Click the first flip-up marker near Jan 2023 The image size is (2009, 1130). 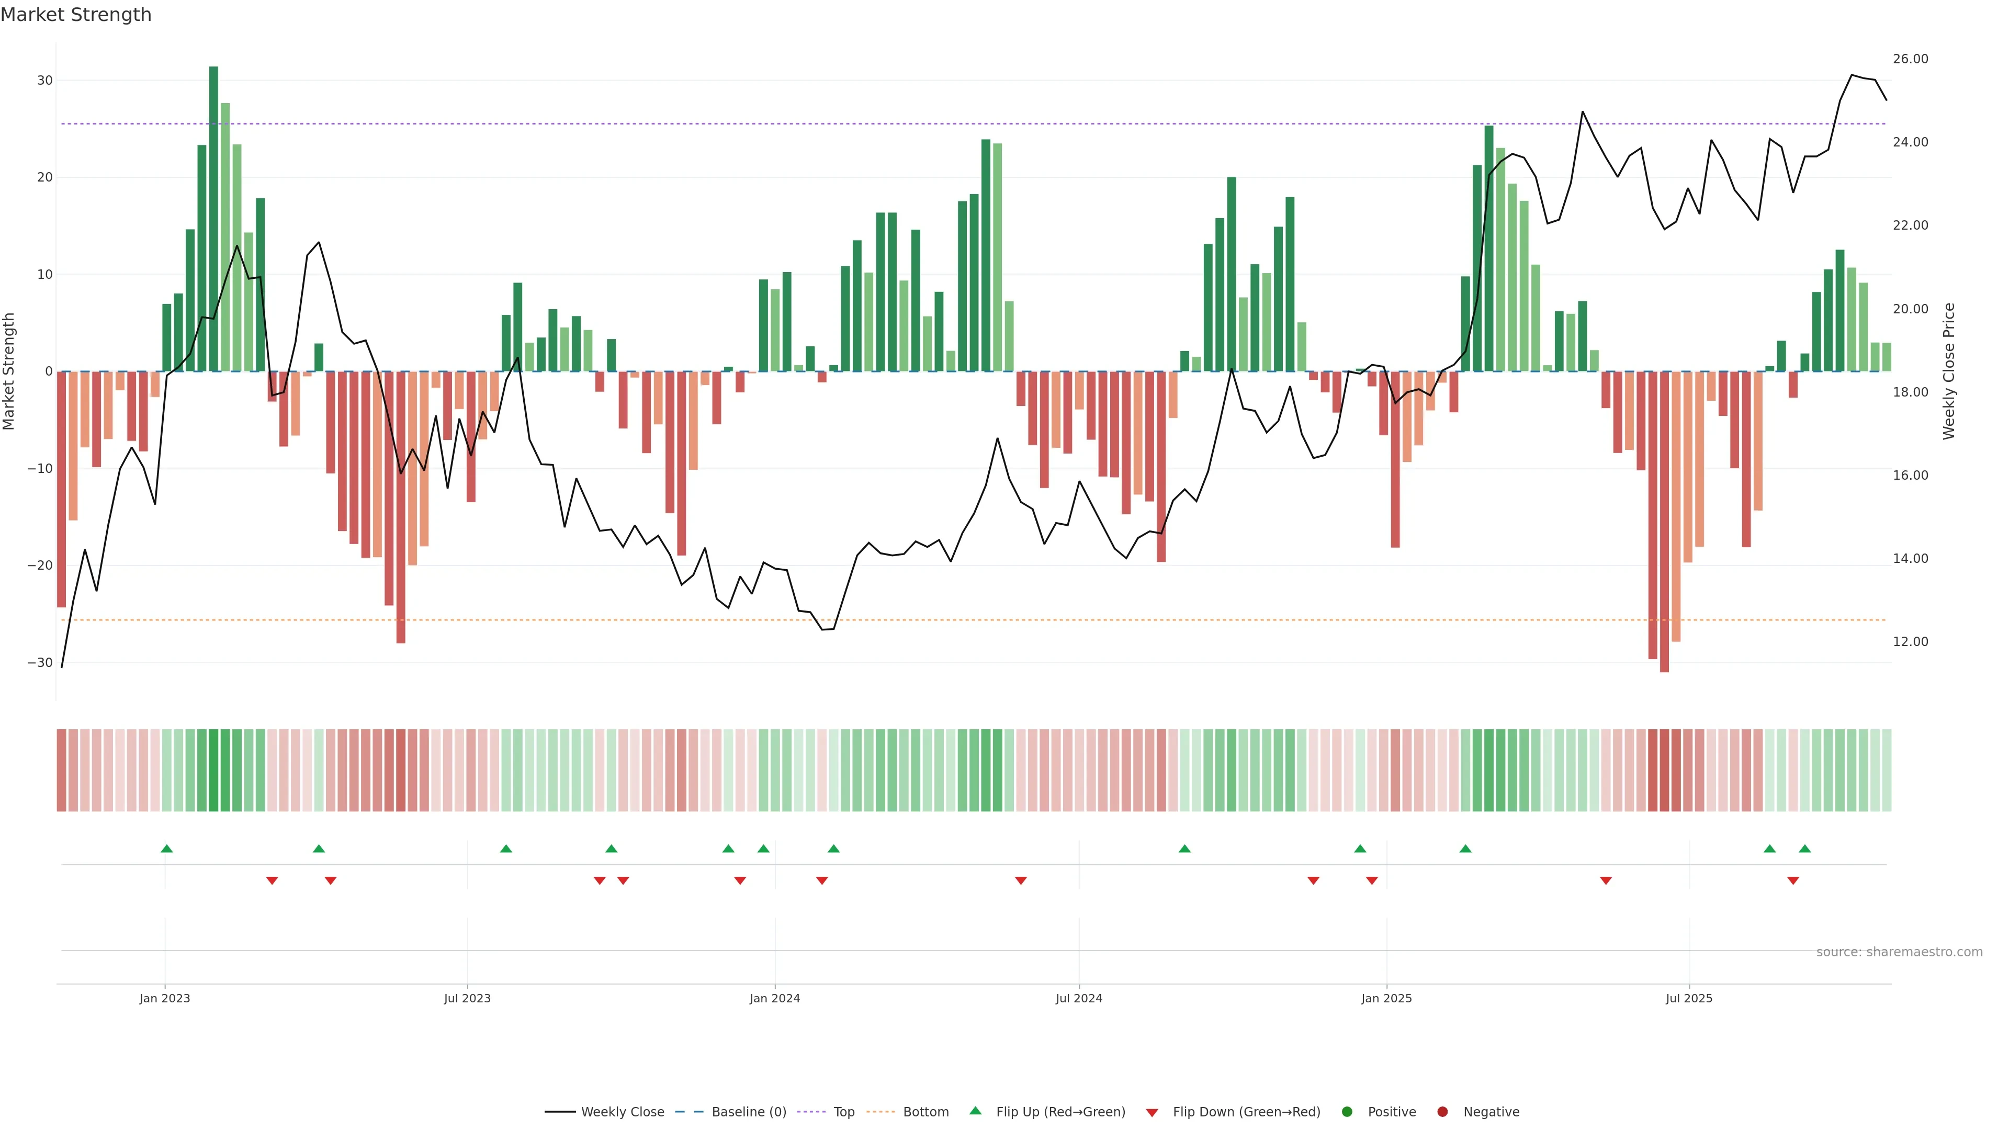pos(166,849)
